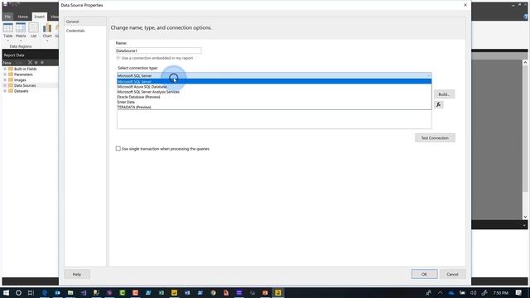The width and height of the screenshot is (530, 298).
Task: Open Visual Studio from the taskbar
Action: click(x=84, y=292)
